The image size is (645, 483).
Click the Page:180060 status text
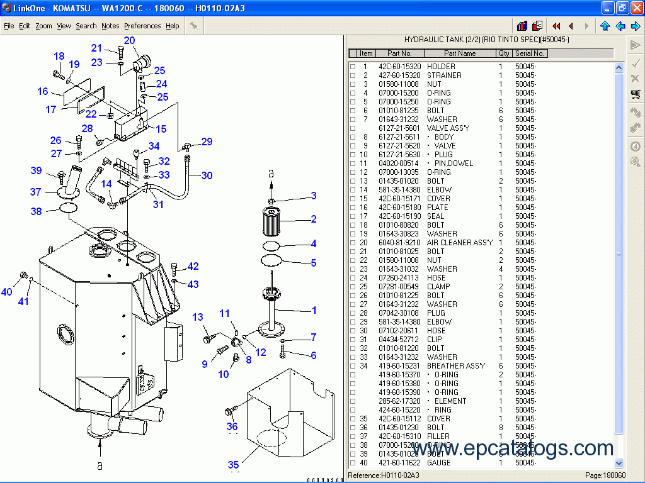tap(605, 475)
